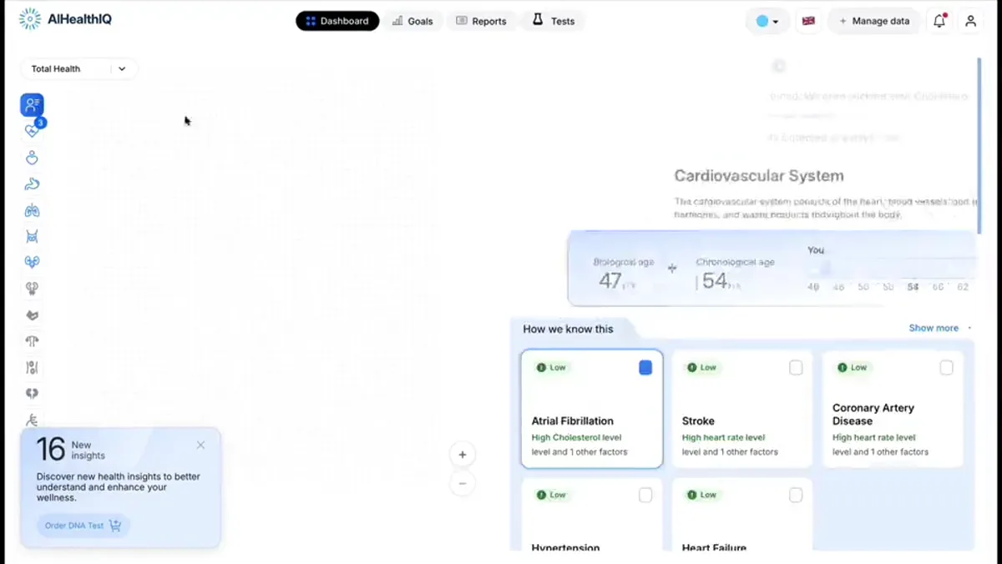Click the right panel vertical scrollbar
This screenshot has width=1002, height=564.
(979, 146)
